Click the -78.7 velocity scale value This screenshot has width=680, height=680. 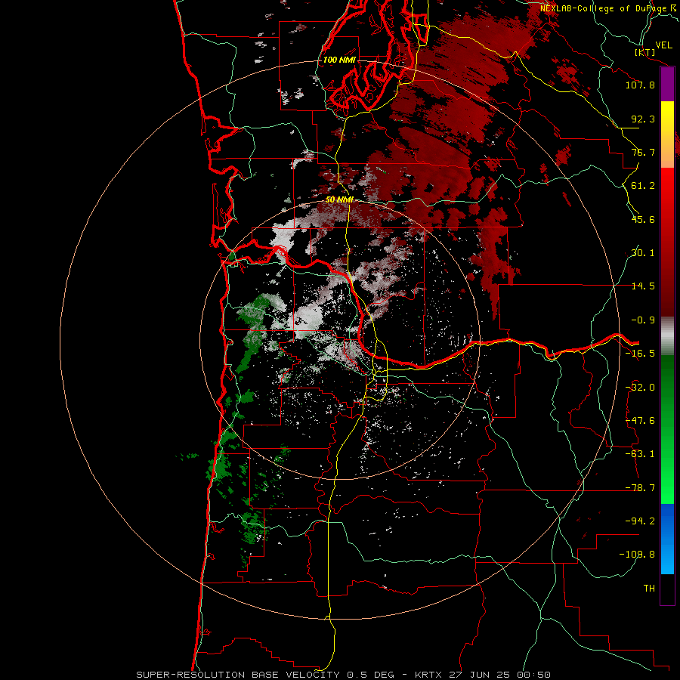point(640,488)
